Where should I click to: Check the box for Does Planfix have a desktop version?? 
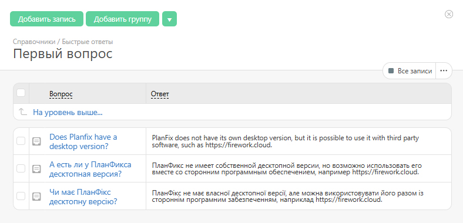pyautogui.click(x=21, y=141)
